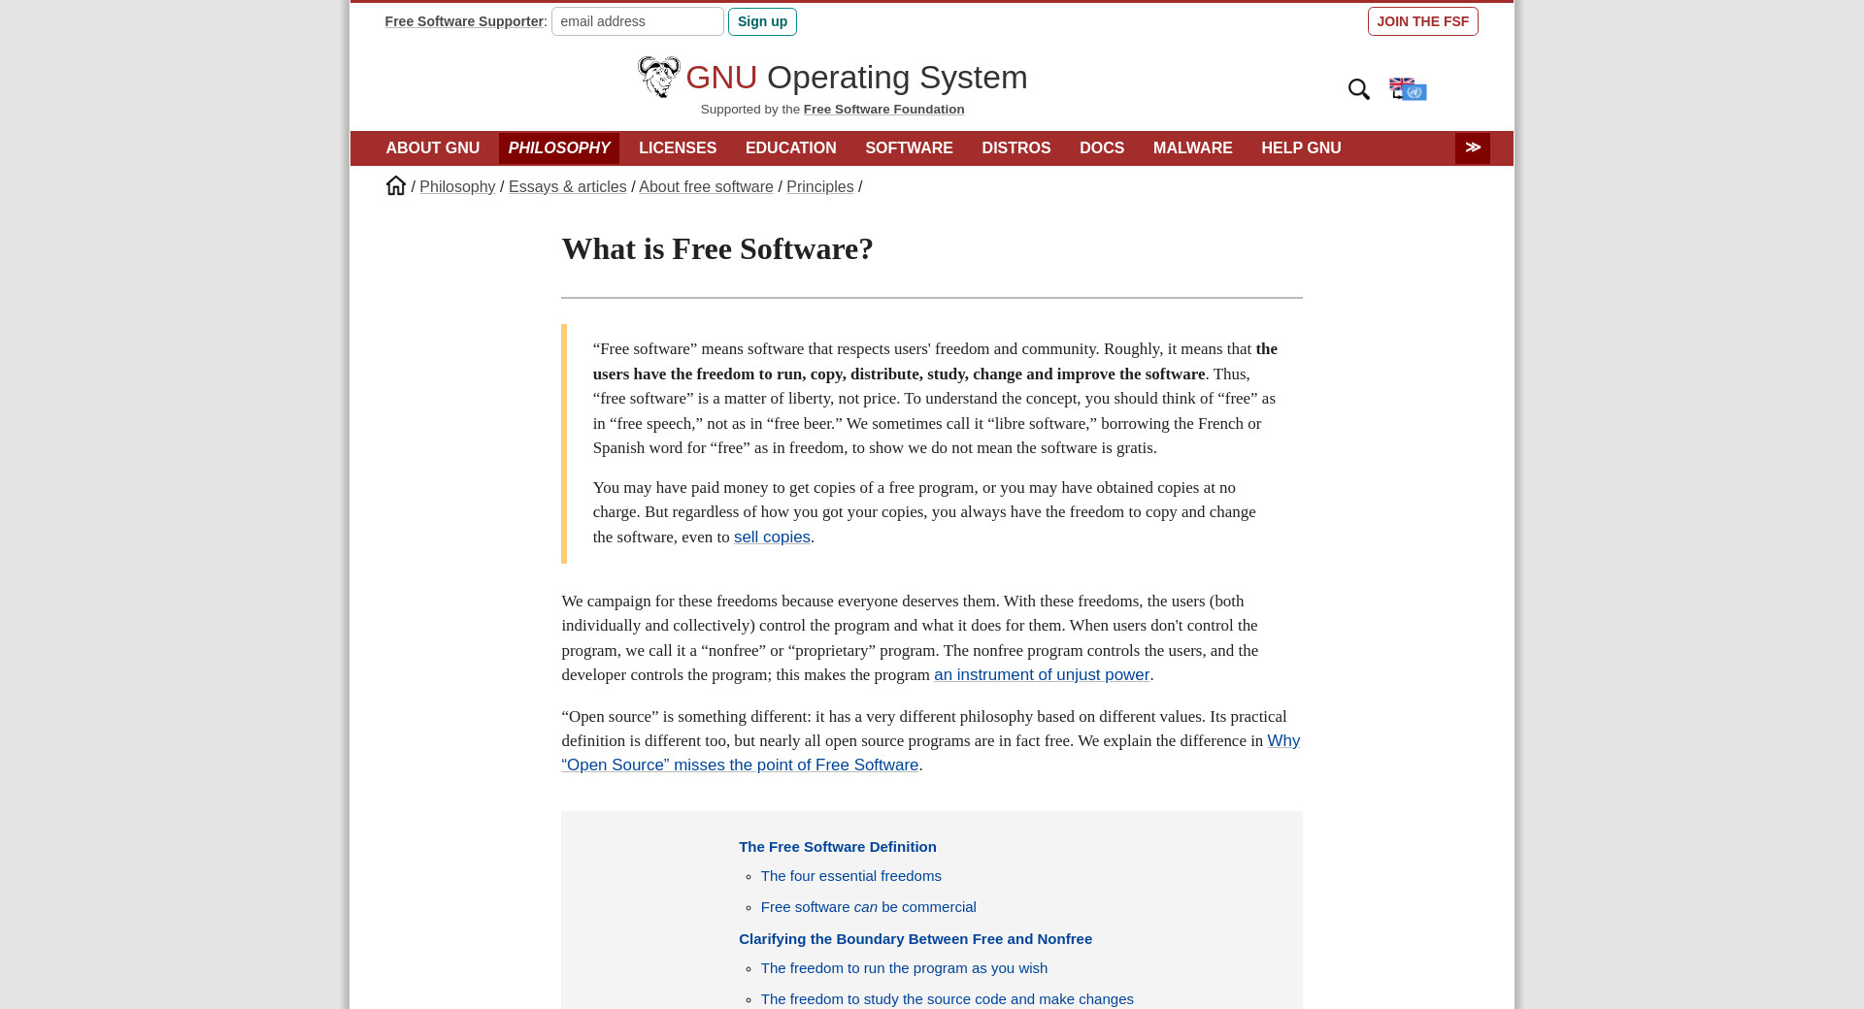Image resolution: width=1864 pixels, height=1009 pixels.
Task: Open the DISTROS menu item
Action: click(x=1016, y=148)
